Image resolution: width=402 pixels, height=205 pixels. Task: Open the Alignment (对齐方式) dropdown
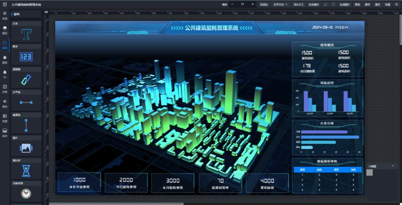click(280, 4)
